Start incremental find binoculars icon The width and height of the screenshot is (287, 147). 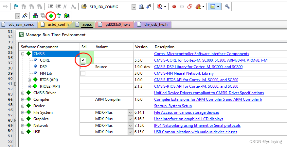(149, 7)
